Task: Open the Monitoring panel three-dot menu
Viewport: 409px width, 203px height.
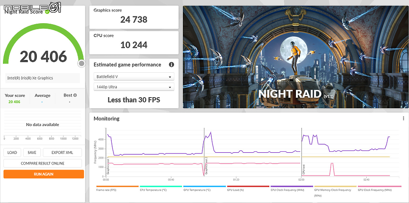Action: pos(403,118)
